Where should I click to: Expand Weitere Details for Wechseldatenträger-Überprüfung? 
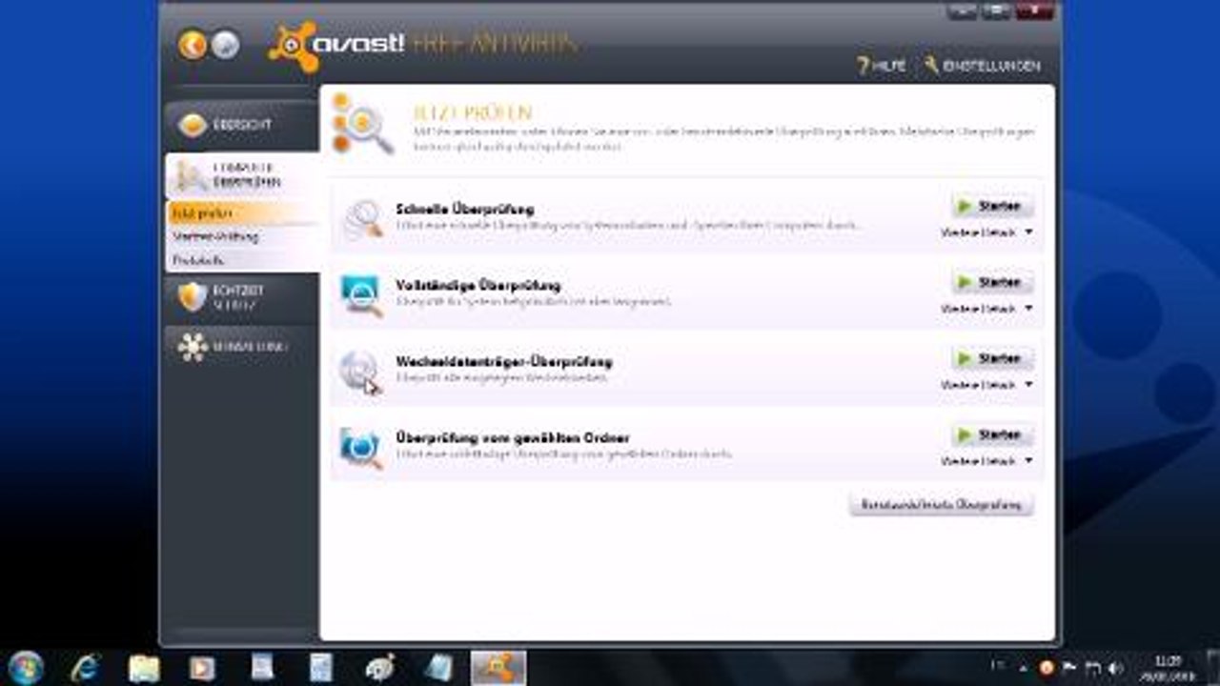[986, 385]
